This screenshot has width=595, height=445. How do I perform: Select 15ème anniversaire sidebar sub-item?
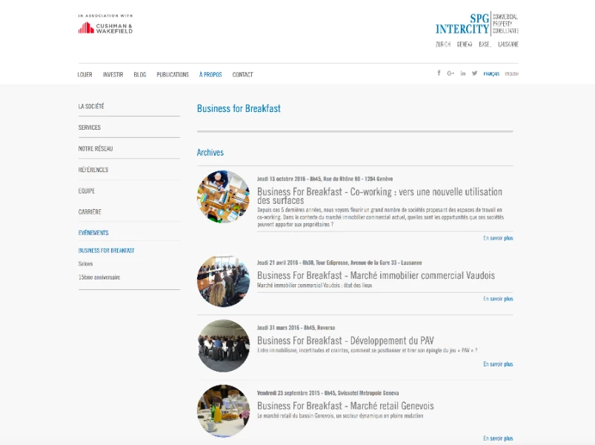point(99,277)
